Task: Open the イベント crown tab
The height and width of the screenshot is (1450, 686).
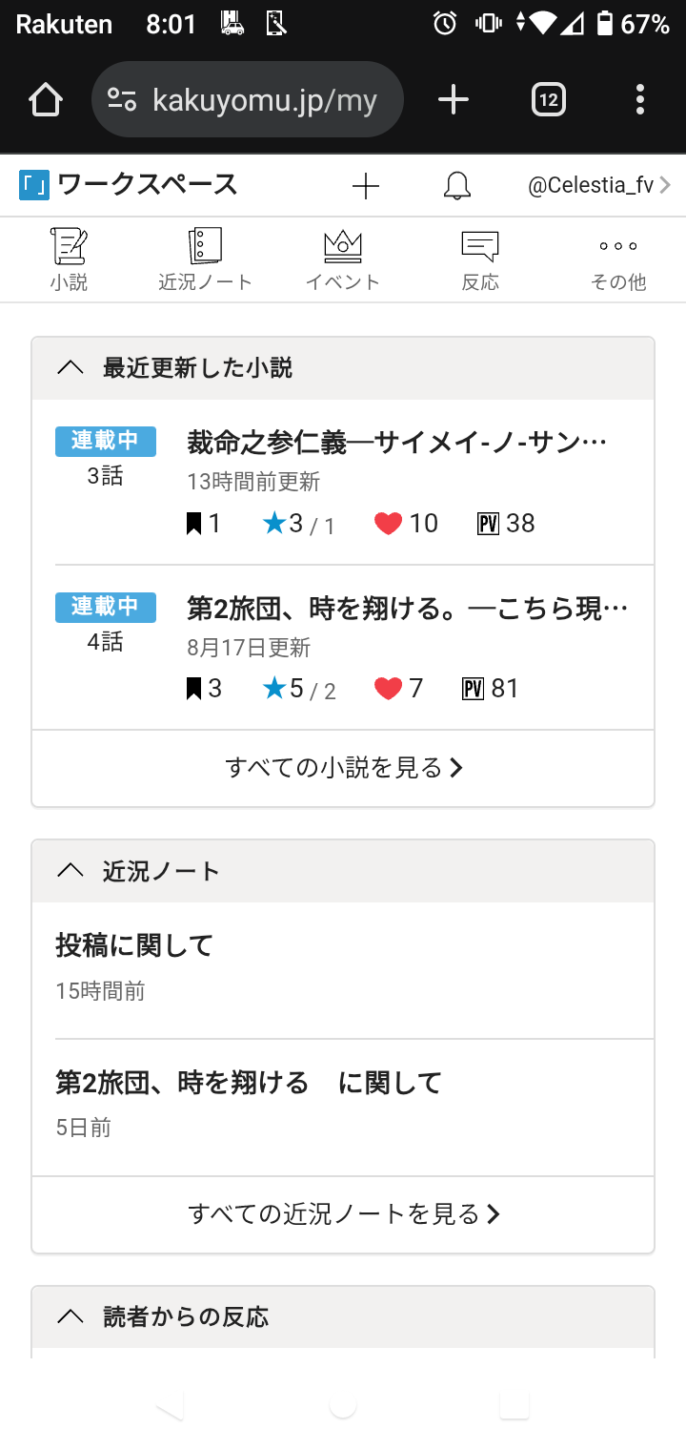Action: point(343,259)
